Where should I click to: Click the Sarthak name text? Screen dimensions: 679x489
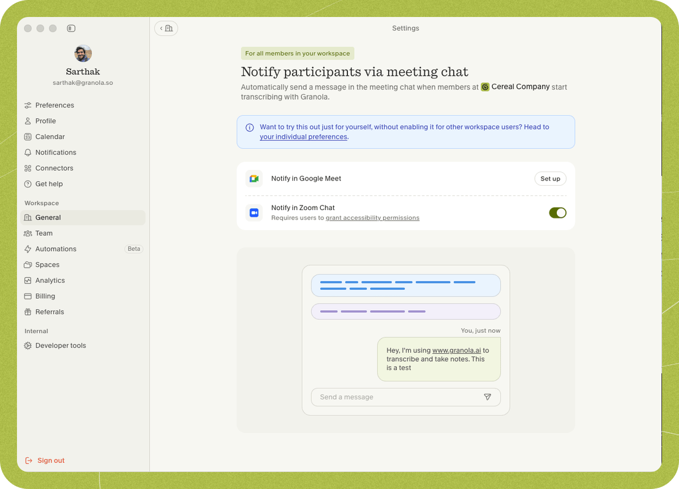tap(83, 72)
